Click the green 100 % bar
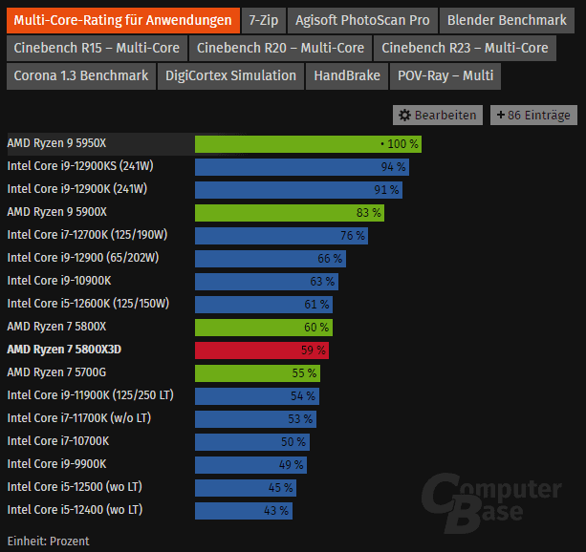The height and width of the screenshot is (552, 586). point(309,144)
